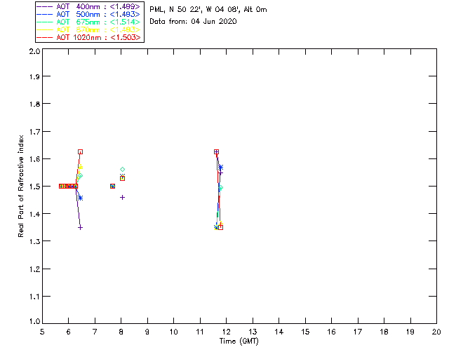Click the 'Time (GMT)' axis label
Screen dimensions: 449x359
coord(239,341)
